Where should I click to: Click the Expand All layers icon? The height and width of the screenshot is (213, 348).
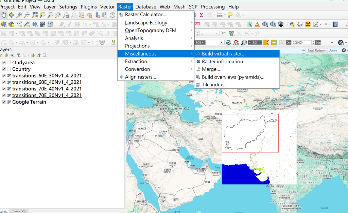pos(33,55)
